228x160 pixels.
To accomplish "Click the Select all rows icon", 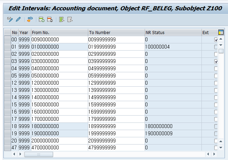I will click(x=62, y=19).
